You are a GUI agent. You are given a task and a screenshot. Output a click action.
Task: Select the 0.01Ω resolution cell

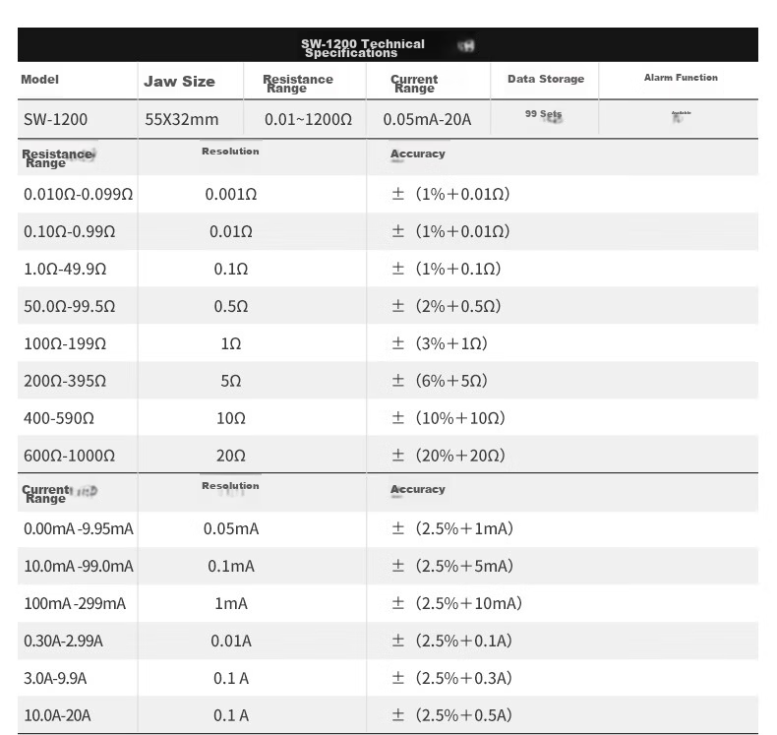click(231, 231)
